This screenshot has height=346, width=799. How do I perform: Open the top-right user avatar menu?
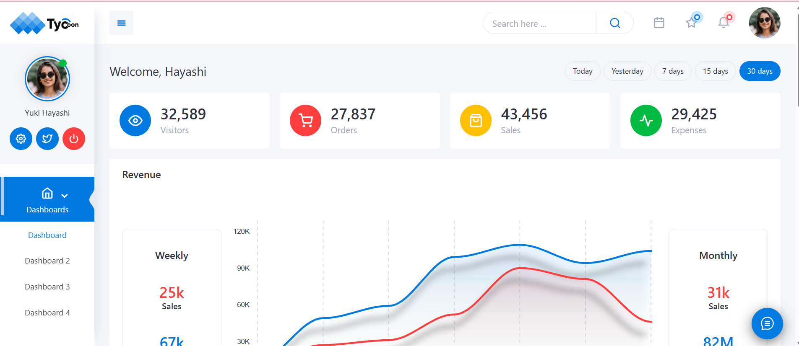point(764,23)
